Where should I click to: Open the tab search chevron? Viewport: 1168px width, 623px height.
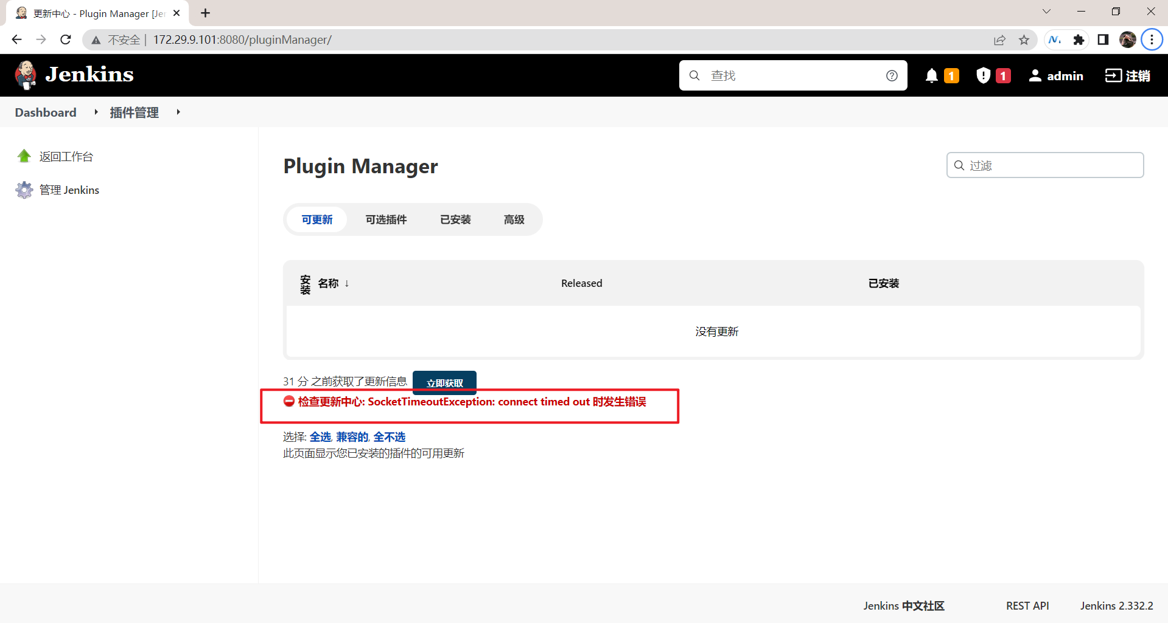coord(1046,12)
